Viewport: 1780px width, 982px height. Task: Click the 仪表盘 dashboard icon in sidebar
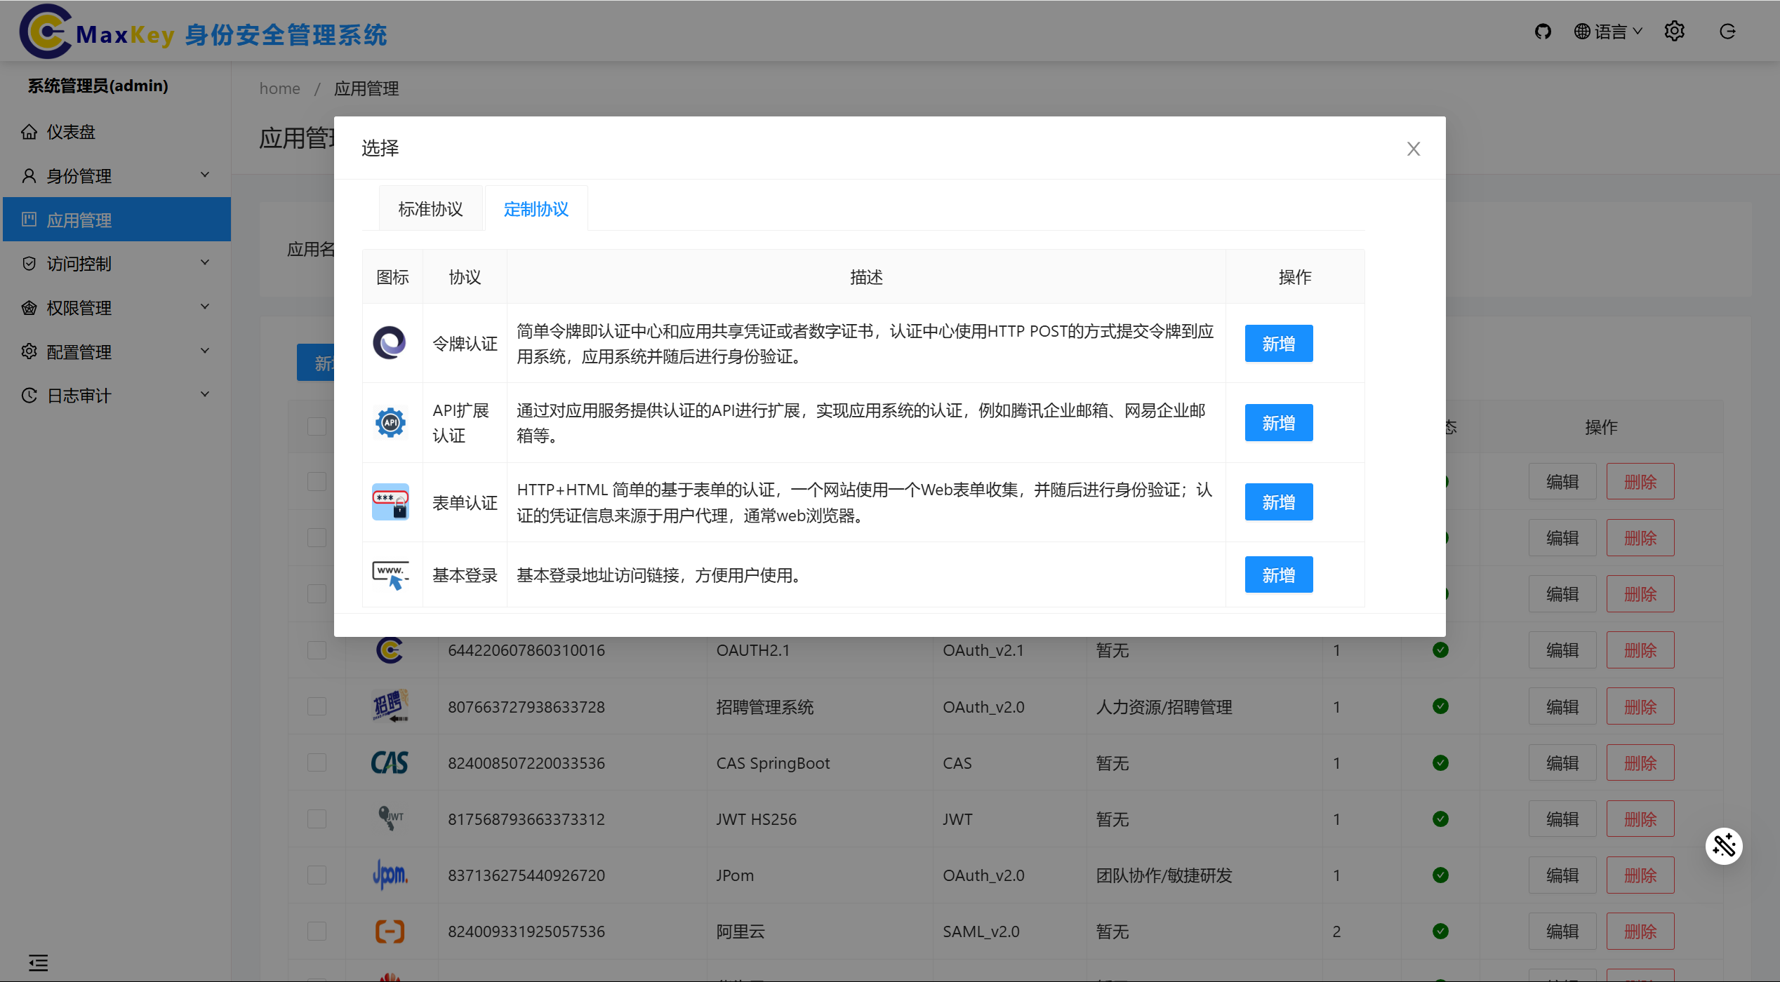click(x=29, y=131)
